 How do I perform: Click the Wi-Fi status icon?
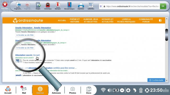point(103,90)
